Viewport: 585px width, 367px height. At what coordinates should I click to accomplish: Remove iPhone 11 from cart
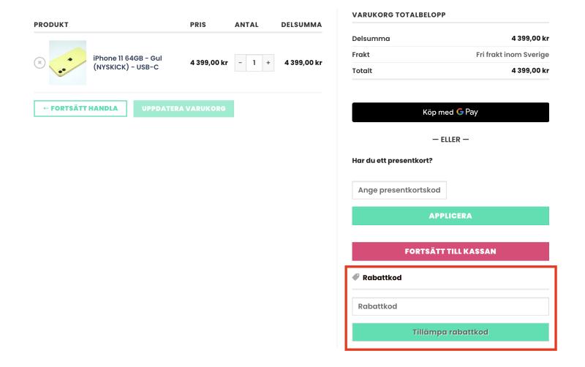(39, 63)
